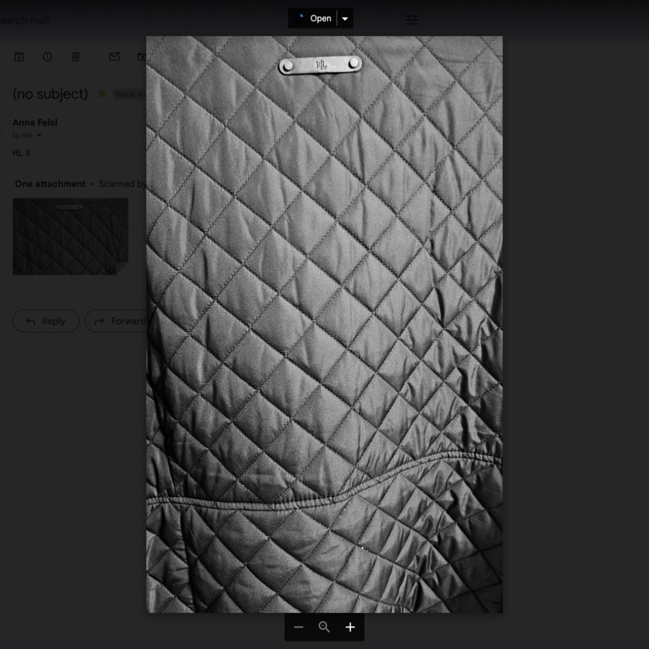Screen dimensions: 649x649
Task: Click the Delete trash icon
Action: 75,57
